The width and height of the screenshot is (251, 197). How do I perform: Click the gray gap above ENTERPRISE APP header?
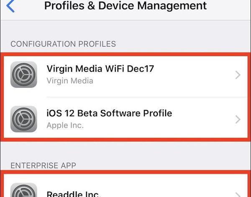pyautogui.click(x=125, y=152)
